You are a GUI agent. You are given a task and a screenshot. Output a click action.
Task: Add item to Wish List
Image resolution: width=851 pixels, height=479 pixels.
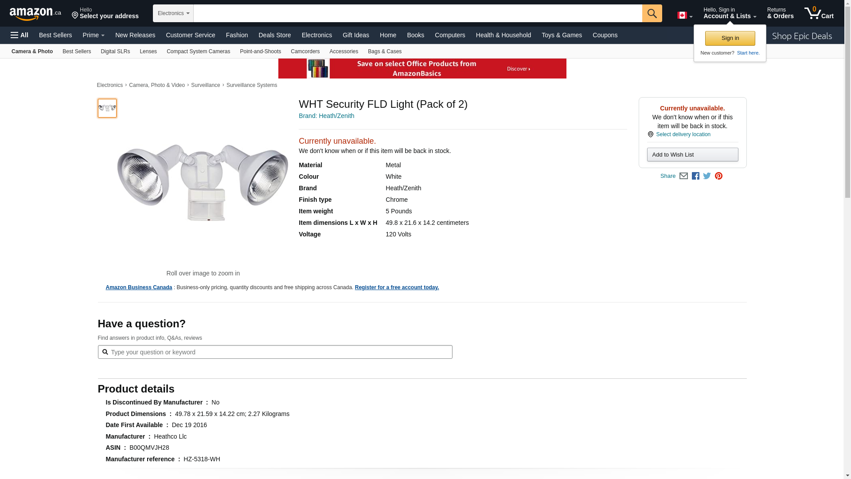point(692,155)
